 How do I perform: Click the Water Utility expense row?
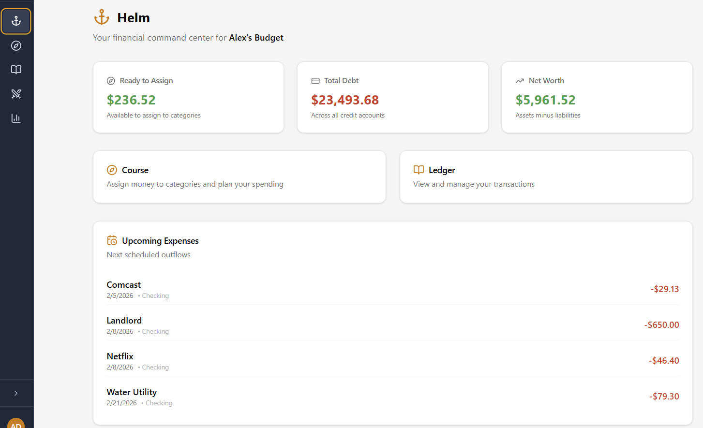[392, 396]
